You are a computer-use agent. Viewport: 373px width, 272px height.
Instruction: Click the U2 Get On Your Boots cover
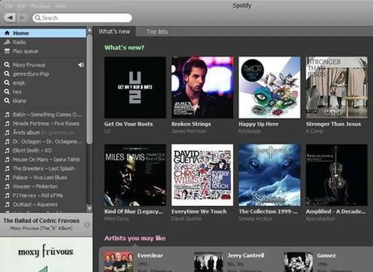click(x=135, y=87)
